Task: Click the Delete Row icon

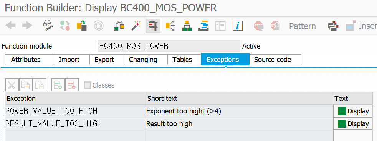Action: click(72, 85)
